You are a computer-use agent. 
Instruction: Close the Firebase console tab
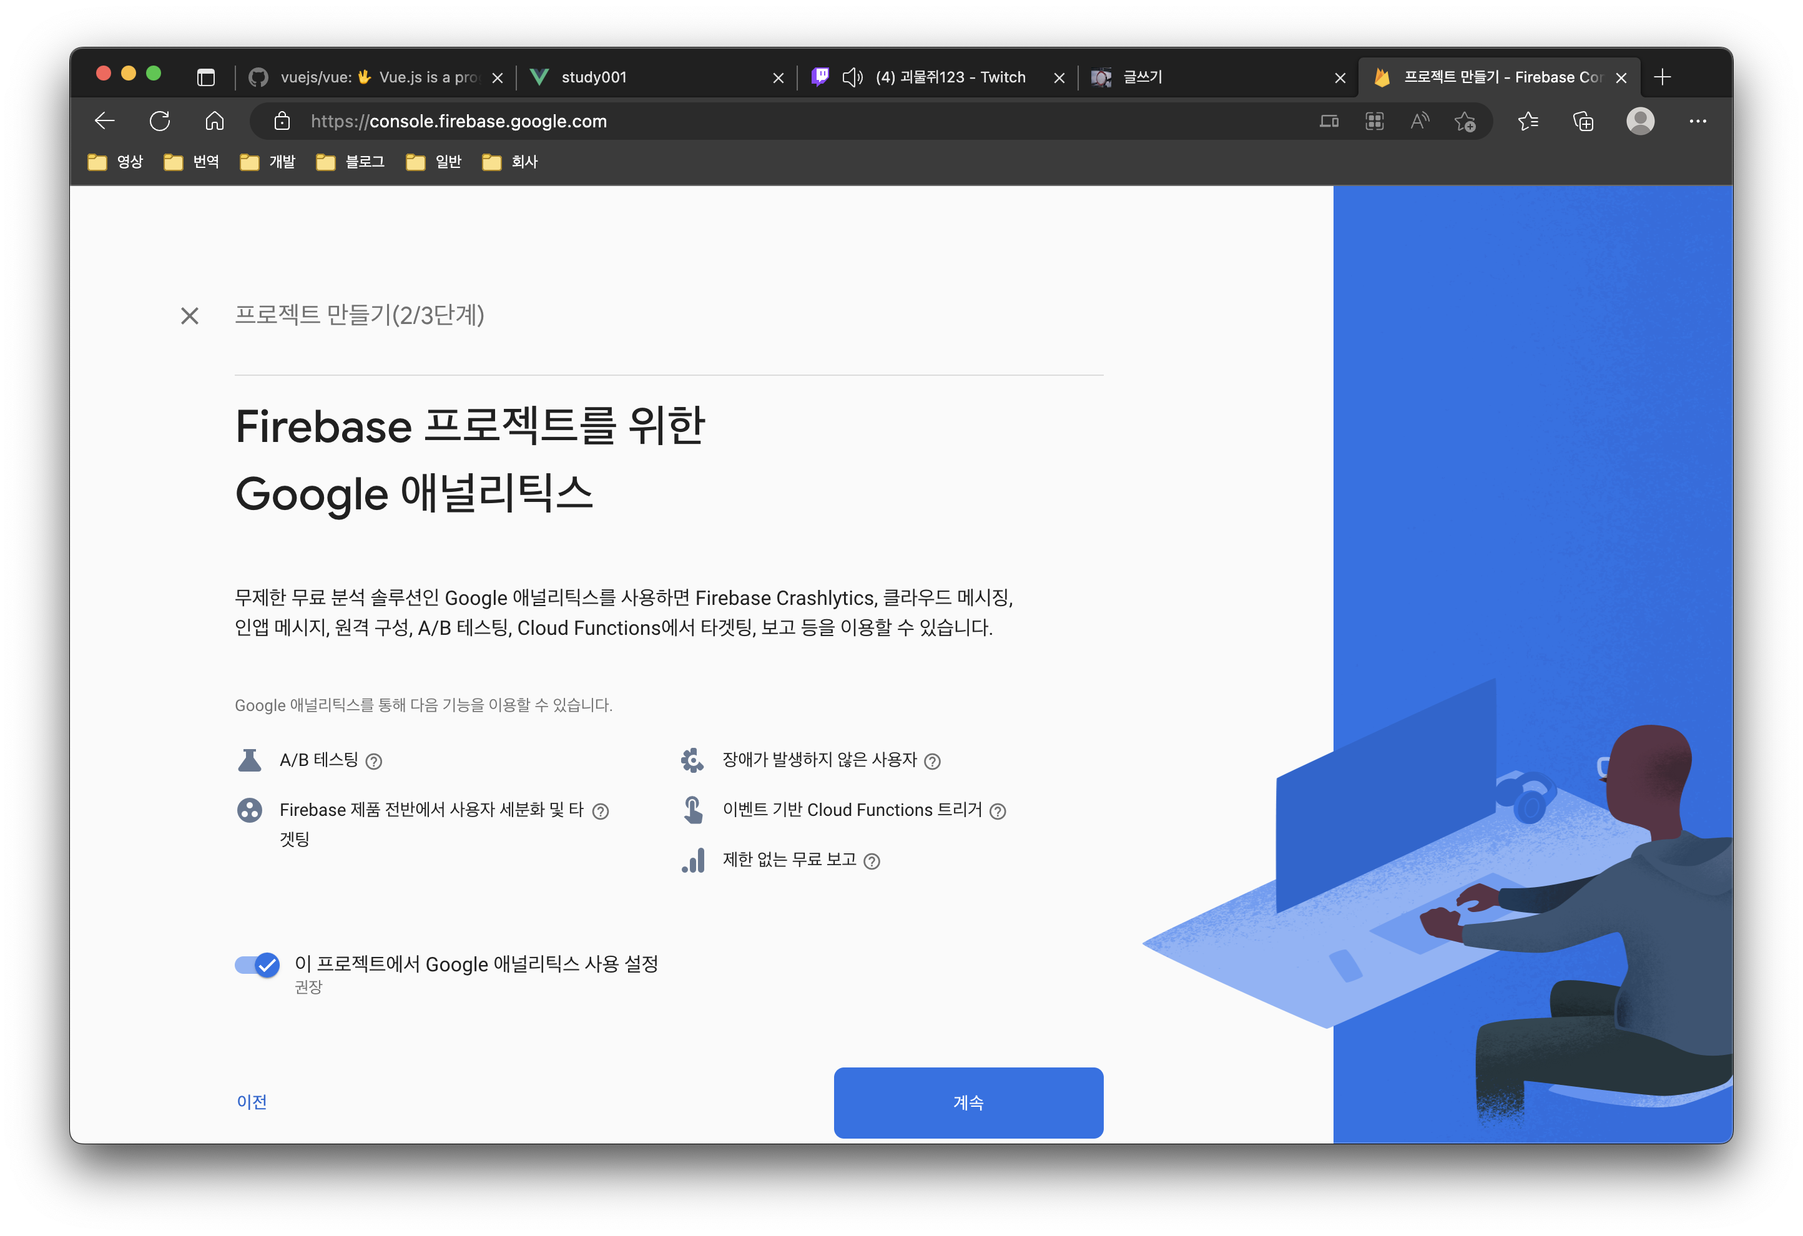click(1621, 77)
